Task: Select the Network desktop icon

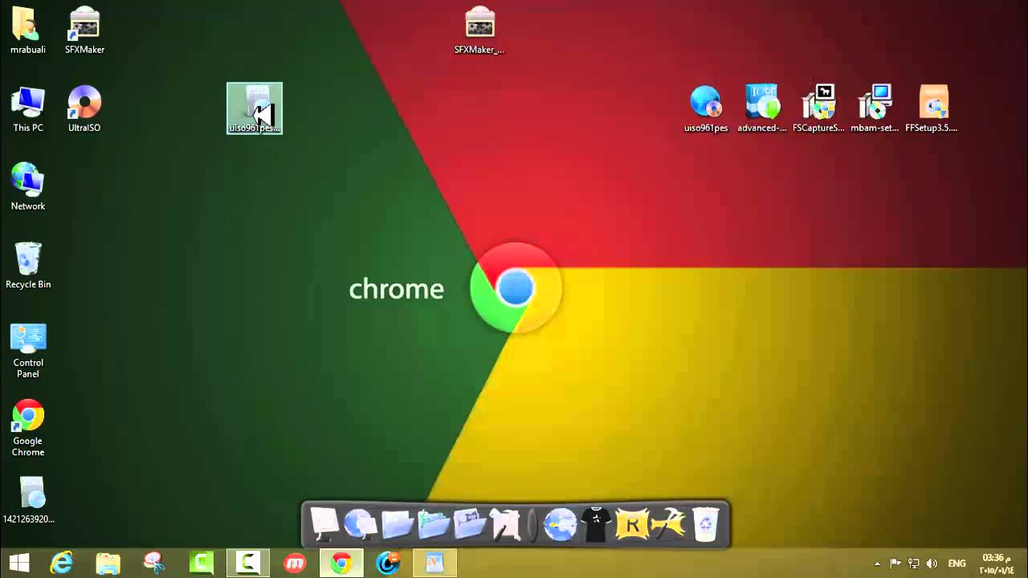Action: click(x=28, y=187)
